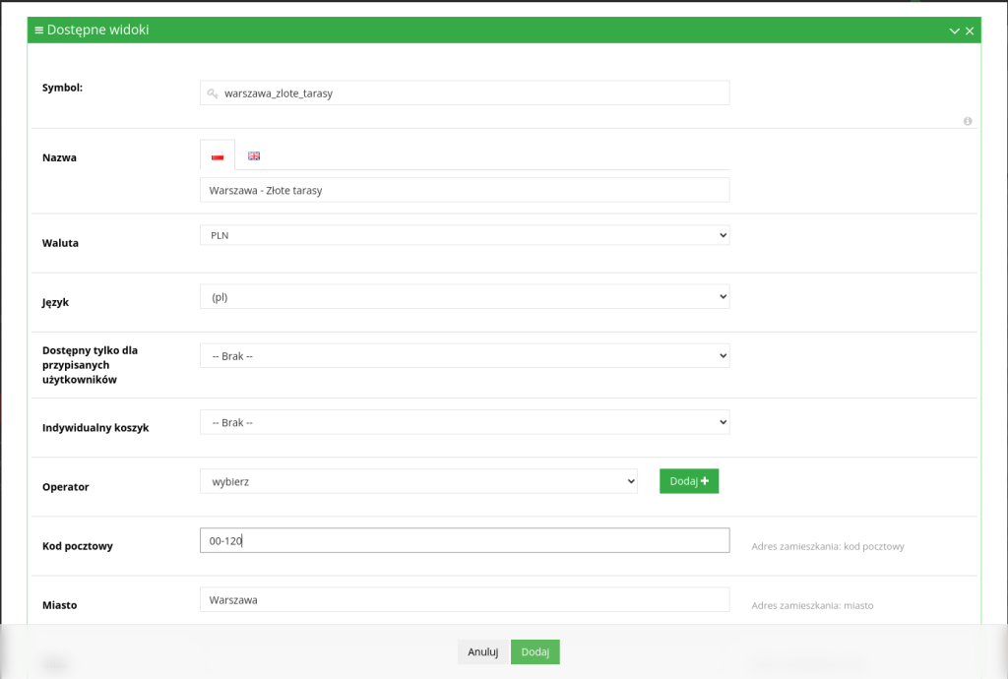Click the small gray info icon
This screenshot has width=1008, height=679.
click(x=968, y=121)
